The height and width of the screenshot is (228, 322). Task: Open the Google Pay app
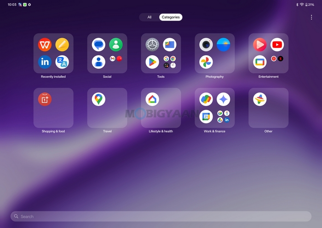pos(206,99)
